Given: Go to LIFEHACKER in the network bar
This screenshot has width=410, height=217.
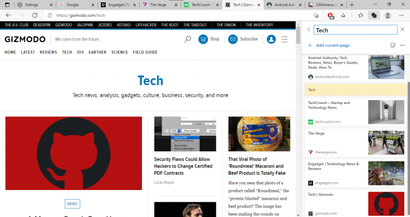Looking at the screenshot, I should [146, 25].
